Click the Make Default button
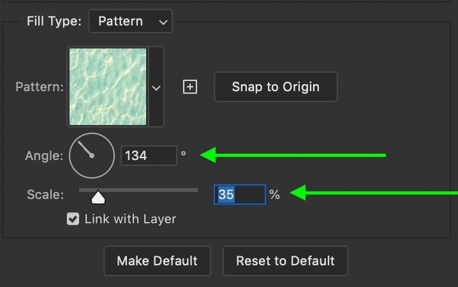 [157, 261]
